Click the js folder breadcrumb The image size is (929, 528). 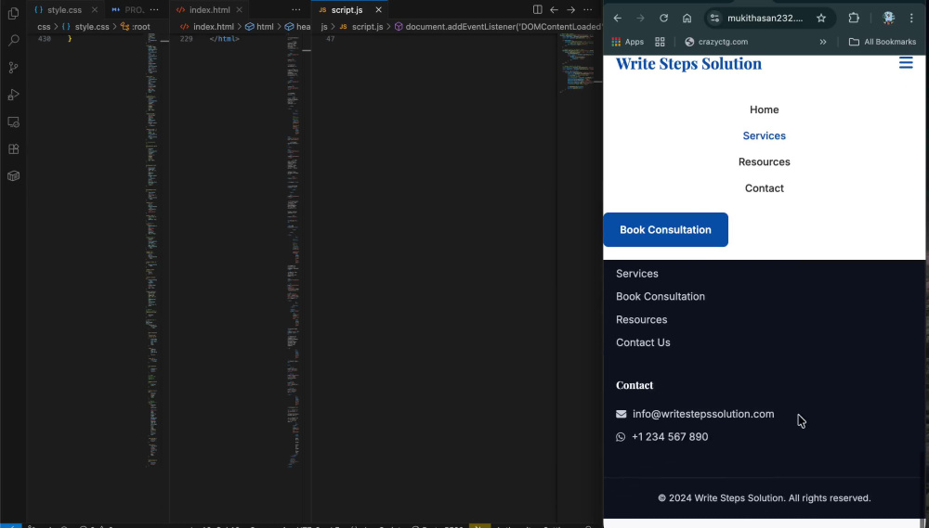click(324, 27)
